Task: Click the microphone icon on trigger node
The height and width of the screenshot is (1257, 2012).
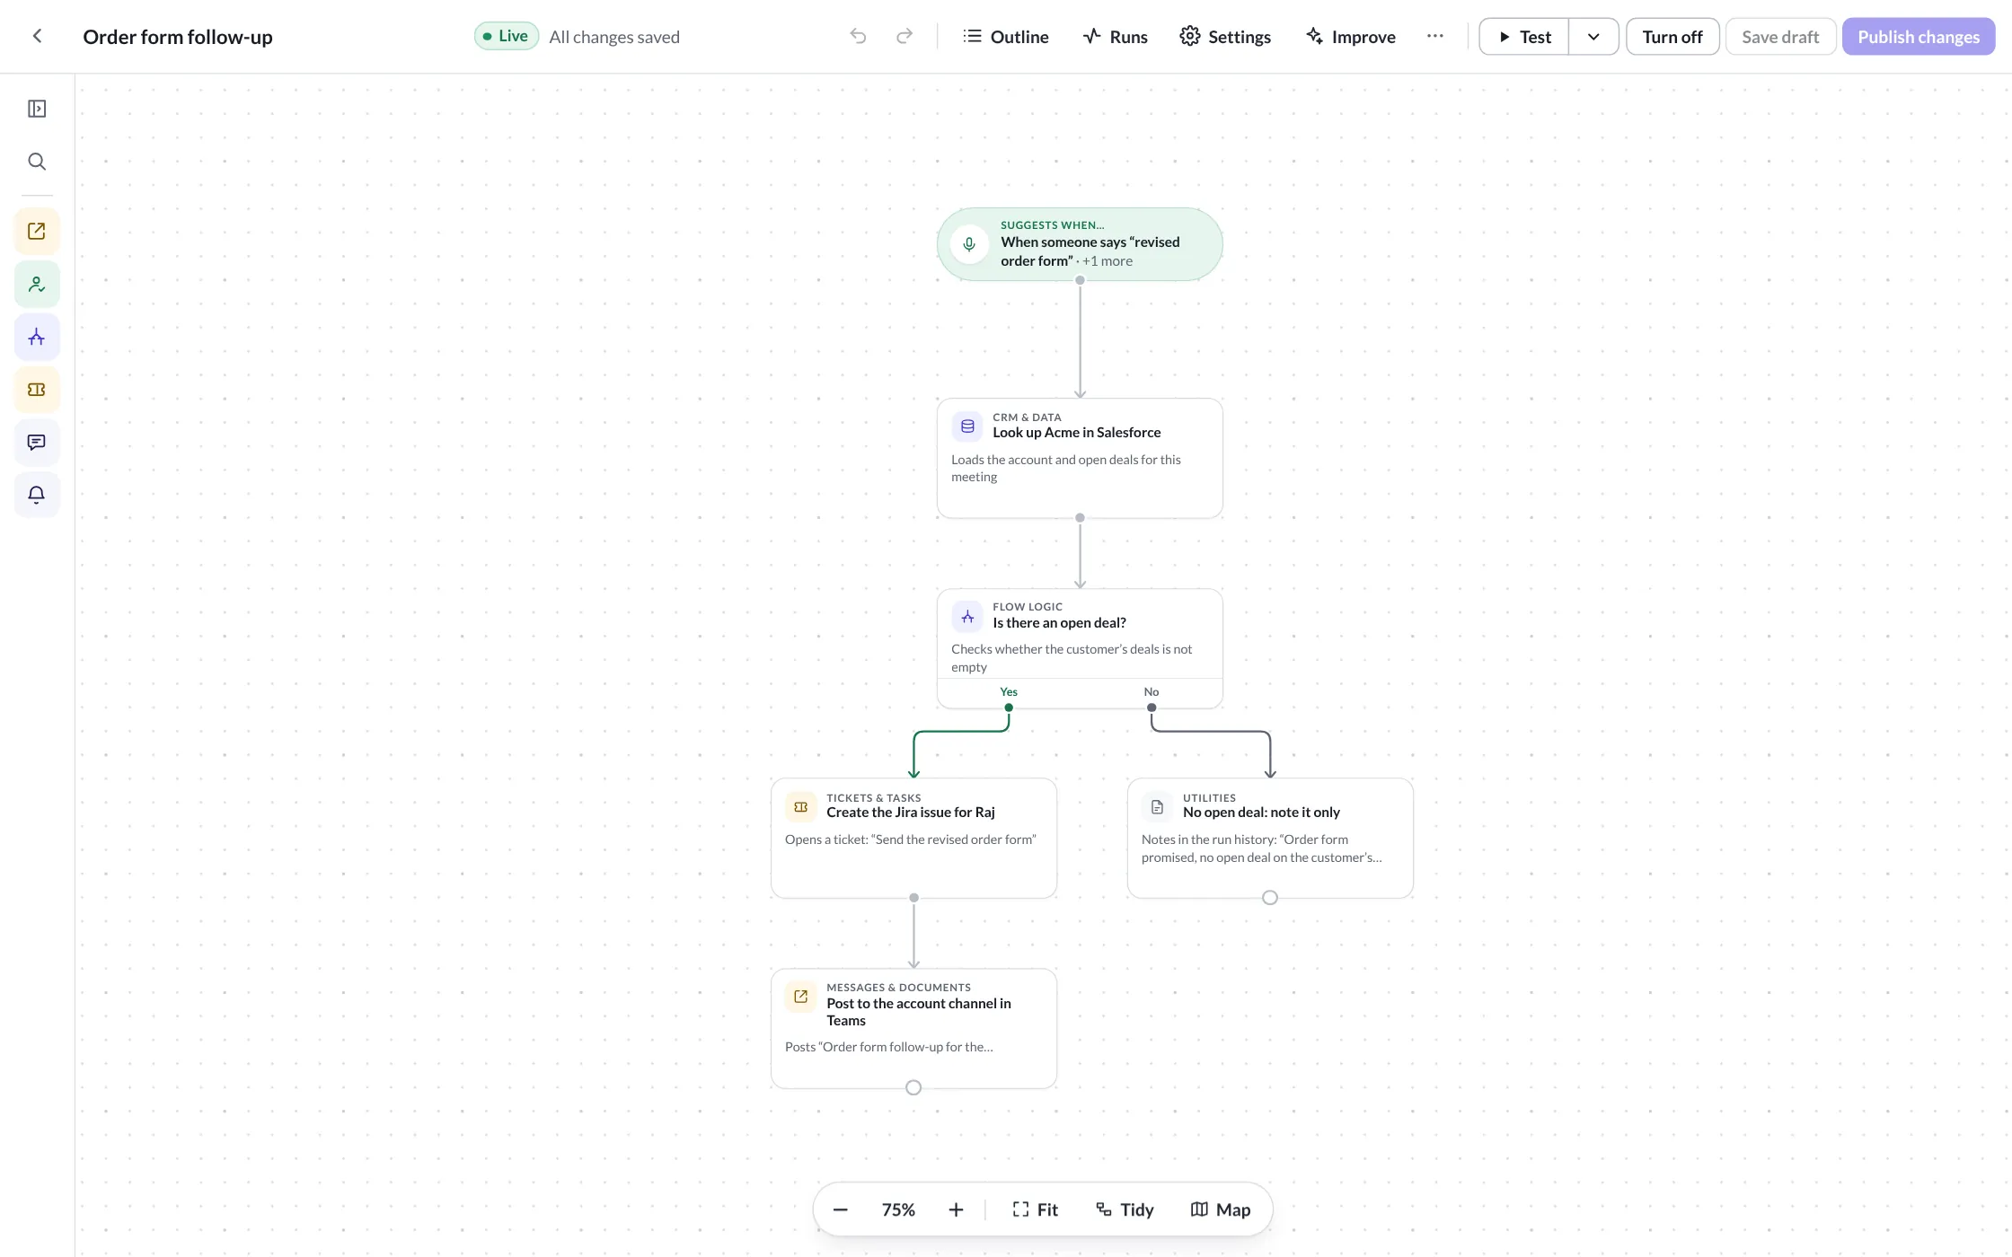Action: [969, 244]
